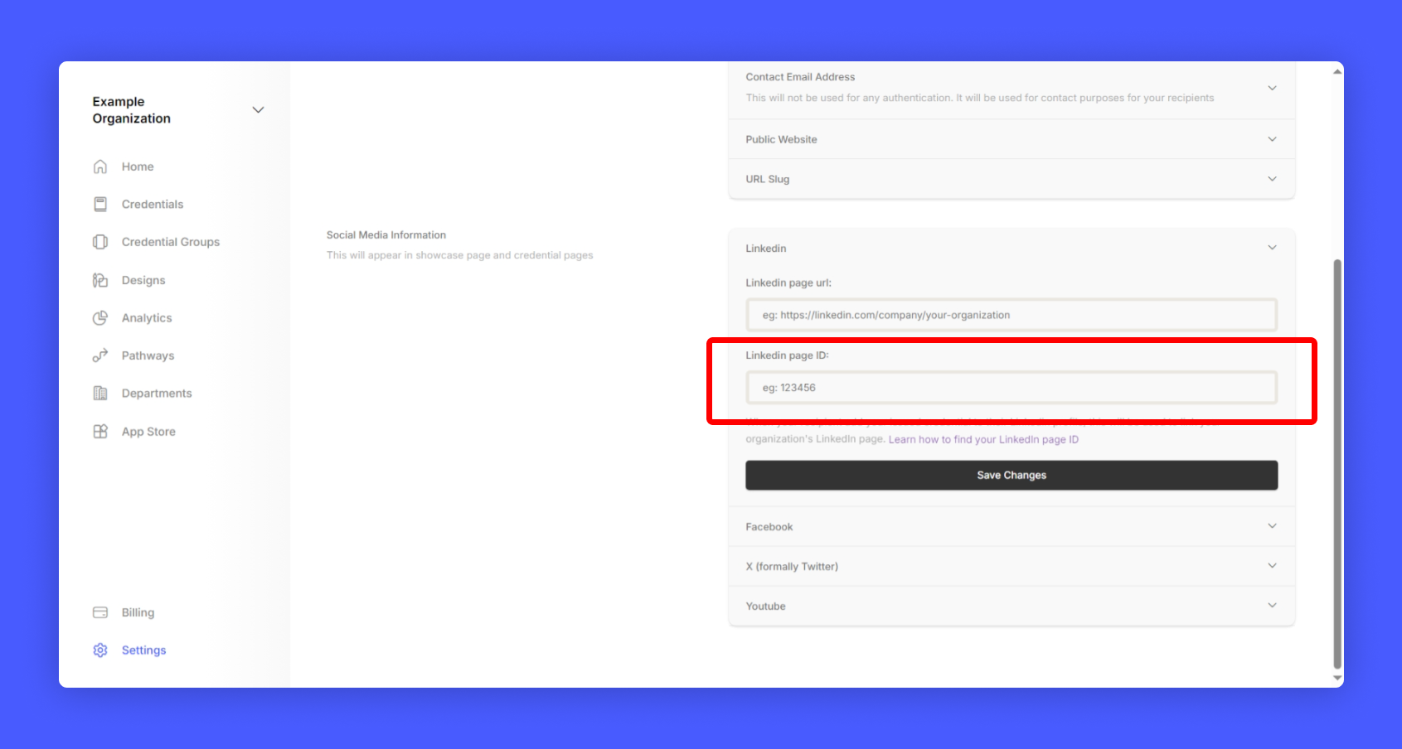This screenshot has height=749, width=1402.
Task: Click the Analytics pie chart icon
Action: point(100,318)
